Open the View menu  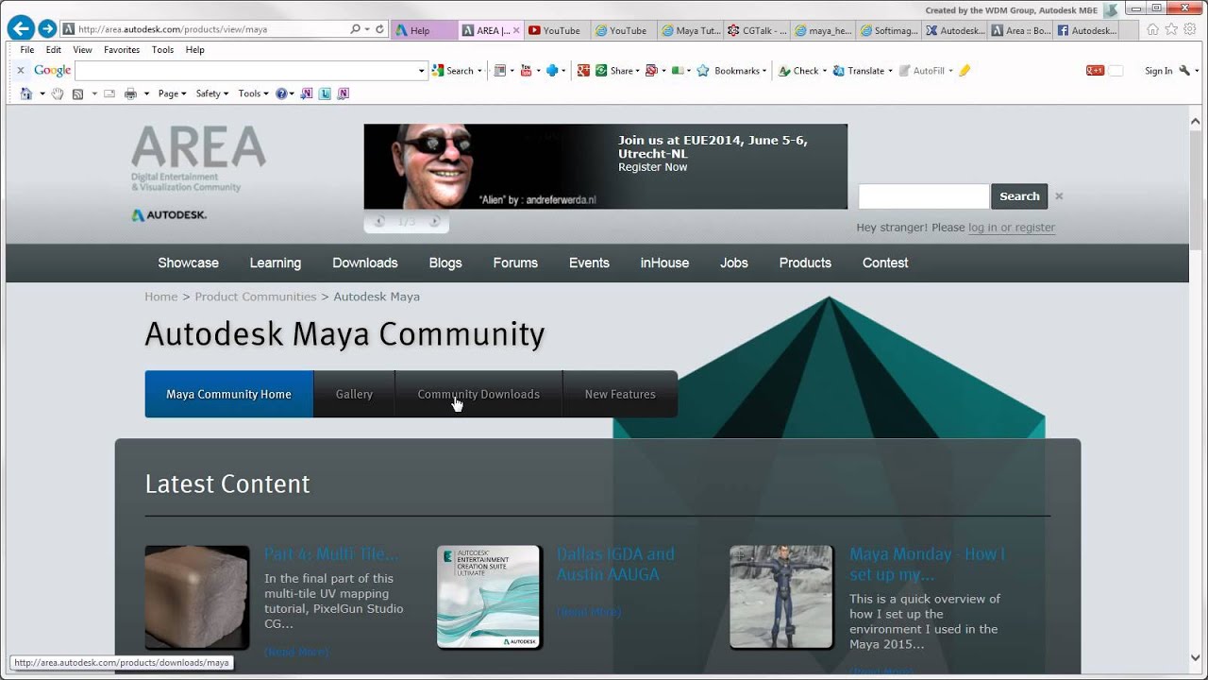pyautogui.click(x=83, y=50)
